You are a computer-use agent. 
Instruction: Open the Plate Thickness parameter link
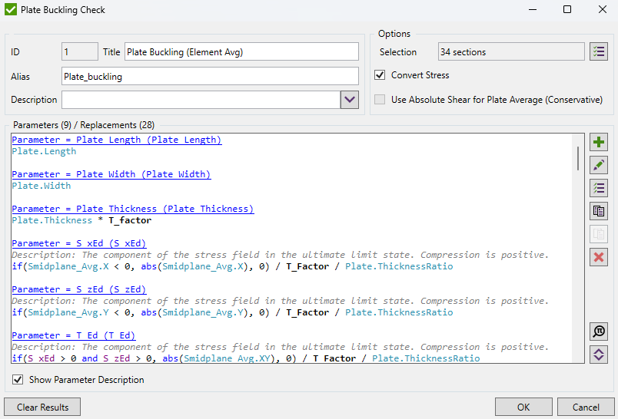point(132,209)
